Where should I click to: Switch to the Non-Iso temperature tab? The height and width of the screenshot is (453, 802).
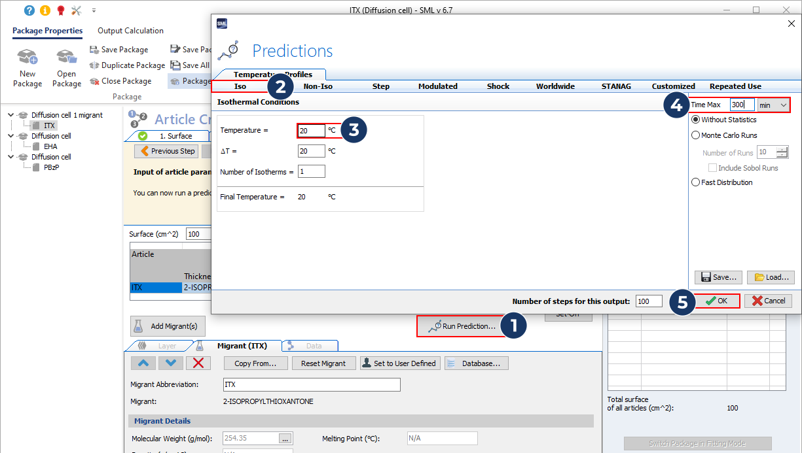(x=318, y=86)
